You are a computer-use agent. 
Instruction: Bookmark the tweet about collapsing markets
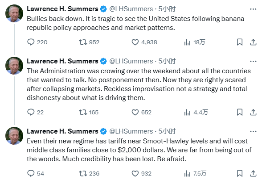pos(240,112)
